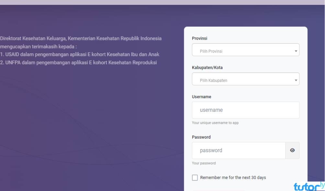The width and height of the screenshot is (325, 191).
Task: Click the 'mengucapkan terimakasih kepada' line
Action: [x=38, y=47]
